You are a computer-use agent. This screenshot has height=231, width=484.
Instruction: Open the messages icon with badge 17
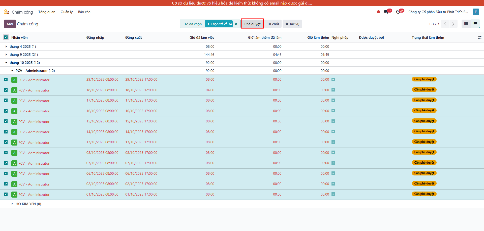[386, 12]
